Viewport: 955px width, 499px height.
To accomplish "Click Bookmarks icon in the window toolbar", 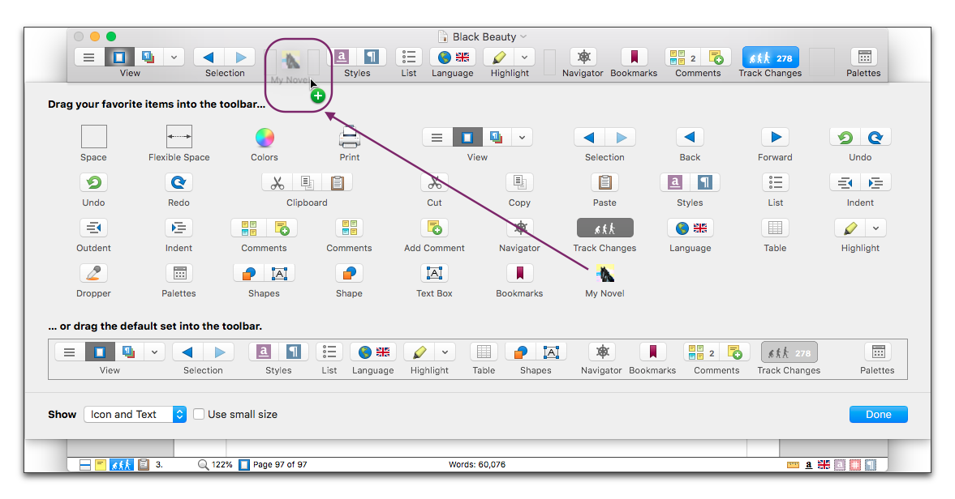I will click(x=635, y=58).
